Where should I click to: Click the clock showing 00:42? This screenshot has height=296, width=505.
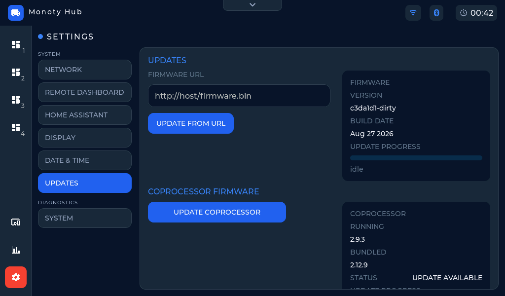pos(476,13)
